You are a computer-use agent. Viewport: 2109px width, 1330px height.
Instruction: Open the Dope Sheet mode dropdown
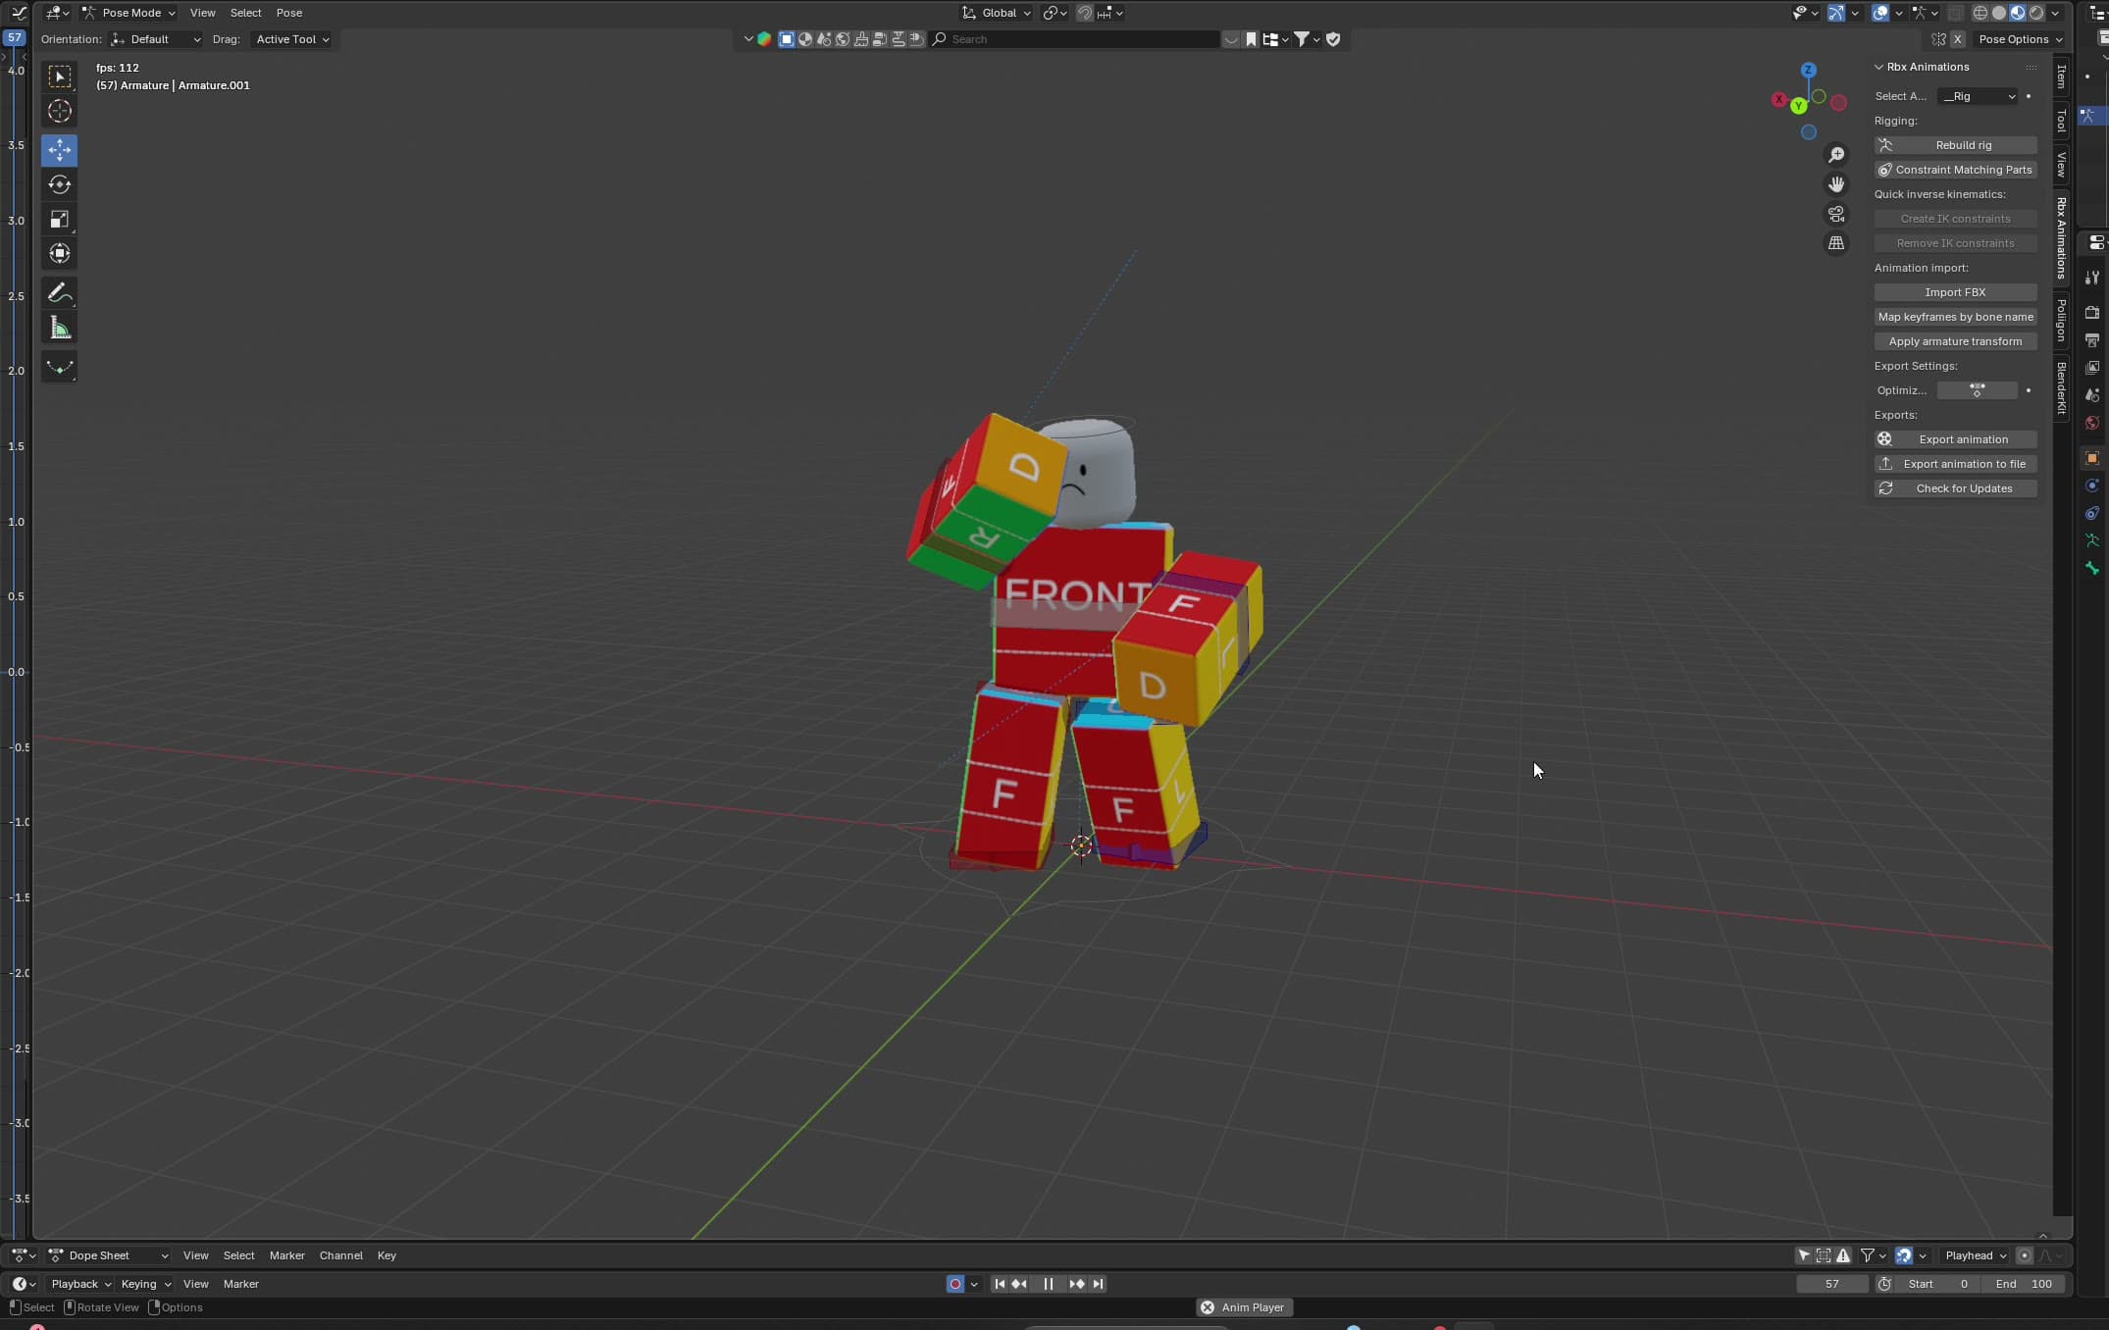pos(108,1255)
